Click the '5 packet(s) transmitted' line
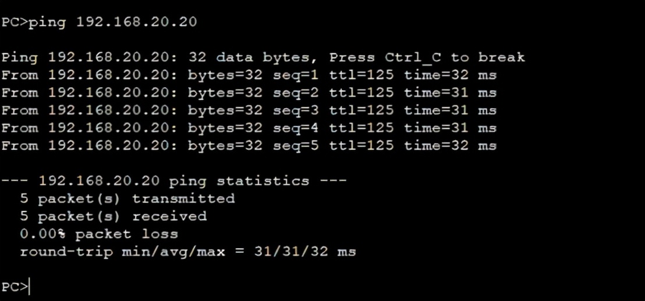Image resolution: width=645 pixels, height=301 pixels. point(127,199)
